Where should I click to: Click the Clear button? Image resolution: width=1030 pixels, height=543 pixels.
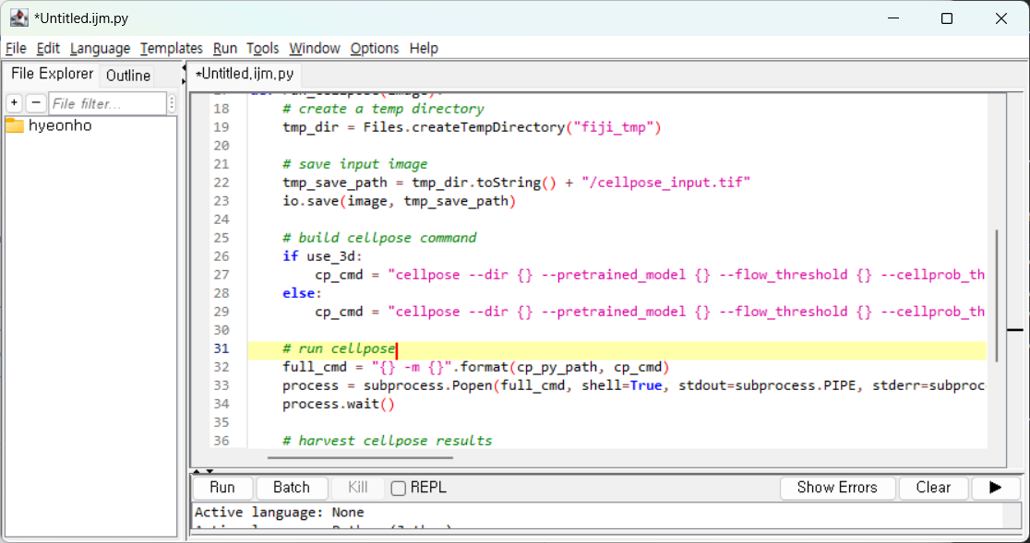933,488
